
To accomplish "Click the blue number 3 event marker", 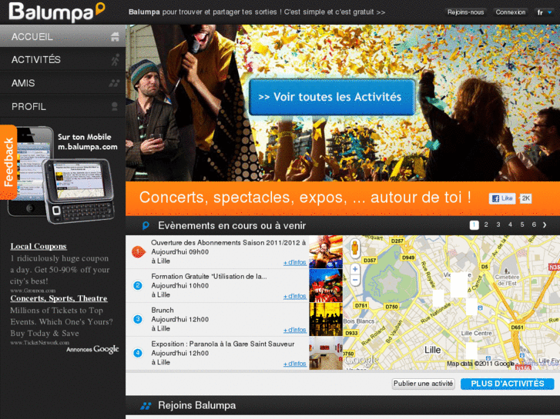I will (x=138, y=319).
